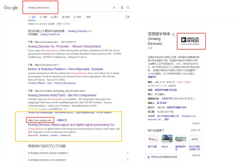The image size is (237, 162).
Task: Click the https://www.analog.com URL
Action: (40, 120)
